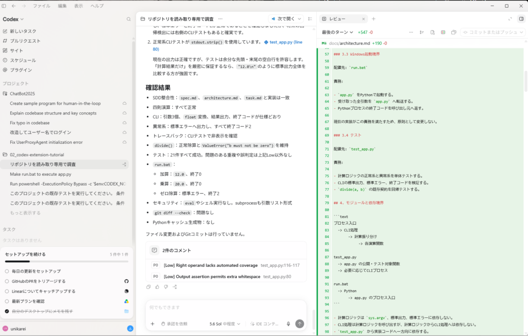Image resolution: width=528 pixels, height=336 pixels.
Task: Open the 表示 menu
Action: coord(78,6)
